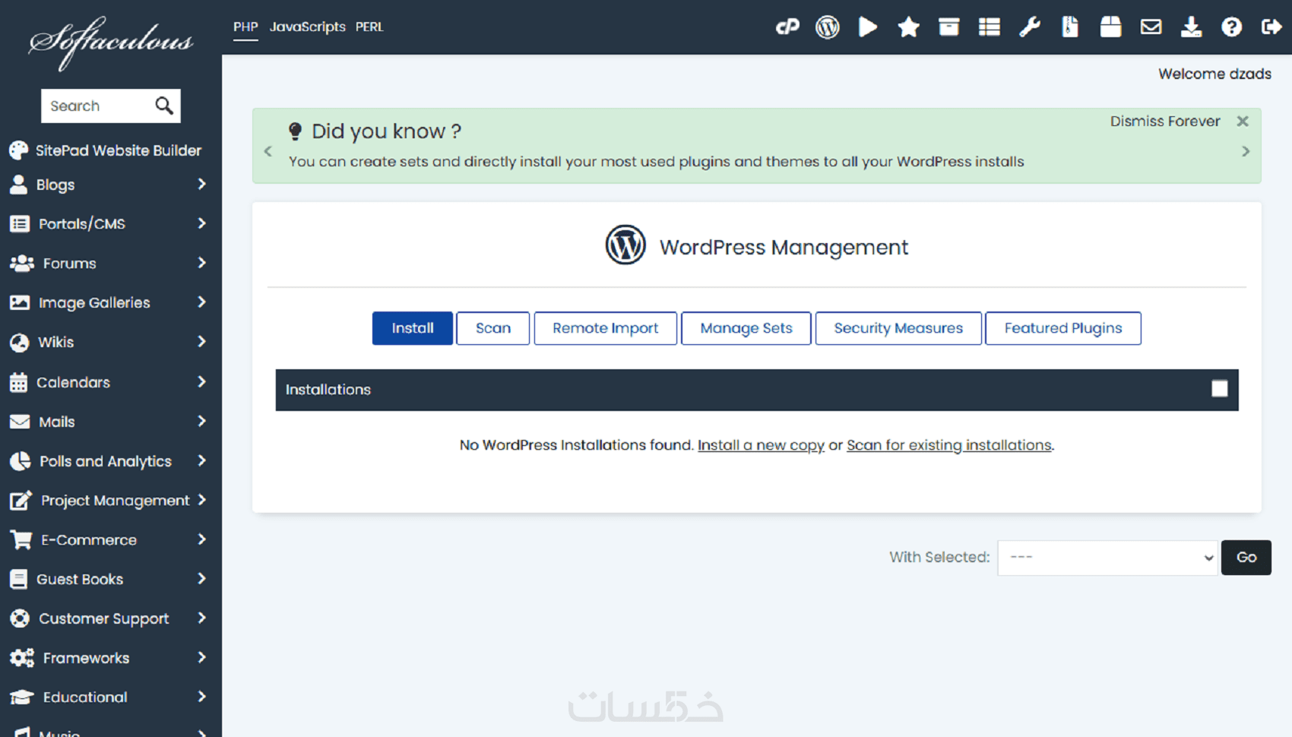
Task: Open Manage Sets
Action: click(746, 328)
